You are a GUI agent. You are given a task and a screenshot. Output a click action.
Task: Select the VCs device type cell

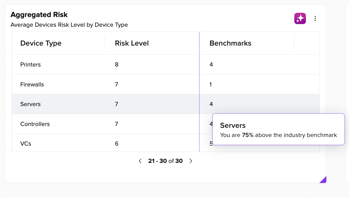pos(26,144)
